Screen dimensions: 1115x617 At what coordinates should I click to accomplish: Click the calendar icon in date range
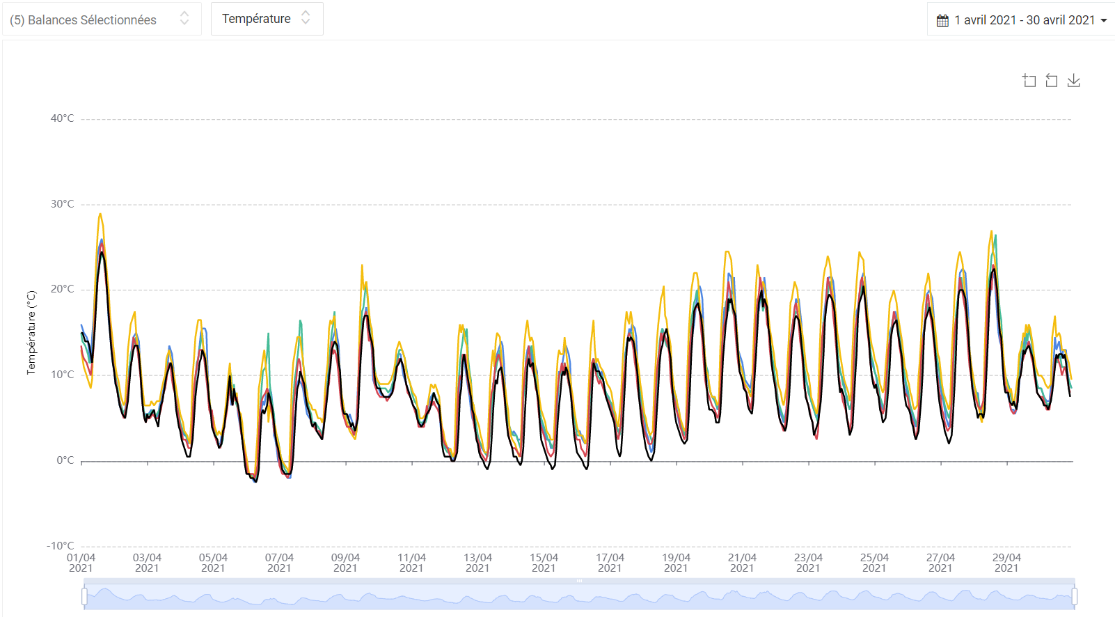tap(942, 20)
